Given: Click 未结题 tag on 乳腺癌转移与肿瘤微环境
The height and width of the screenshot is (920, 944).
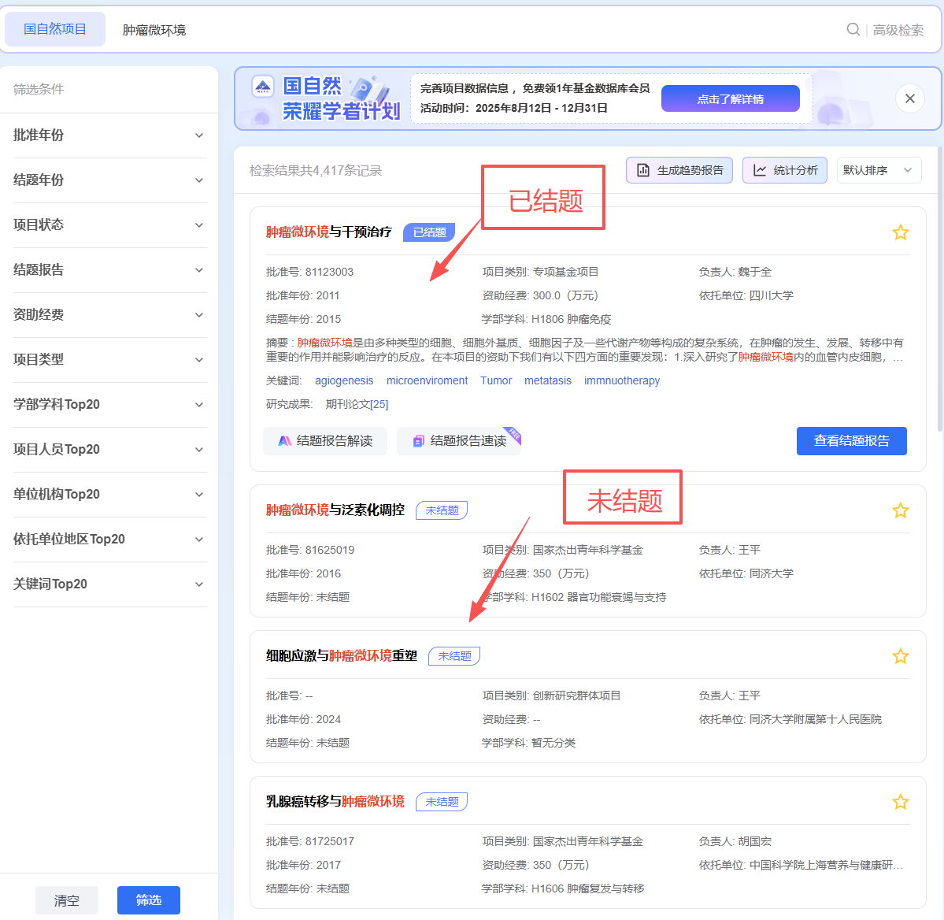Looking at the screenshot, I should tap(442, 802).
